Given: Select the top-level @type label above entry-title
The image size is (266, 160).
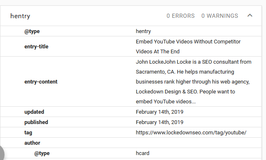Looking at the screenshot, I should [x=32, y=31].
